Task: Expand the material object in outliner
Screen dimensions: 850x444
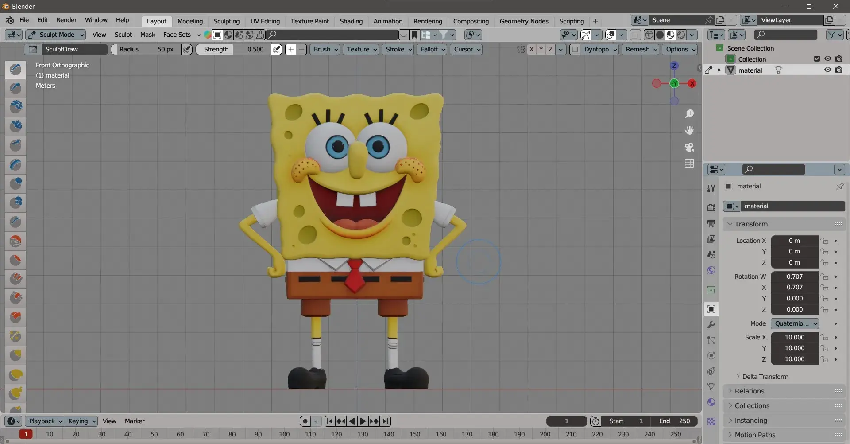Action: [x=719, y=70]
